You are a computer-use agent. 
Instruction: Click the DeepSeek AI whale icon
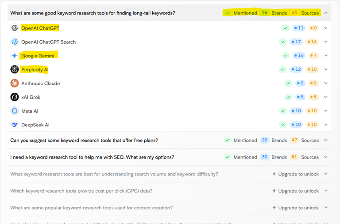tap(15, 125)
